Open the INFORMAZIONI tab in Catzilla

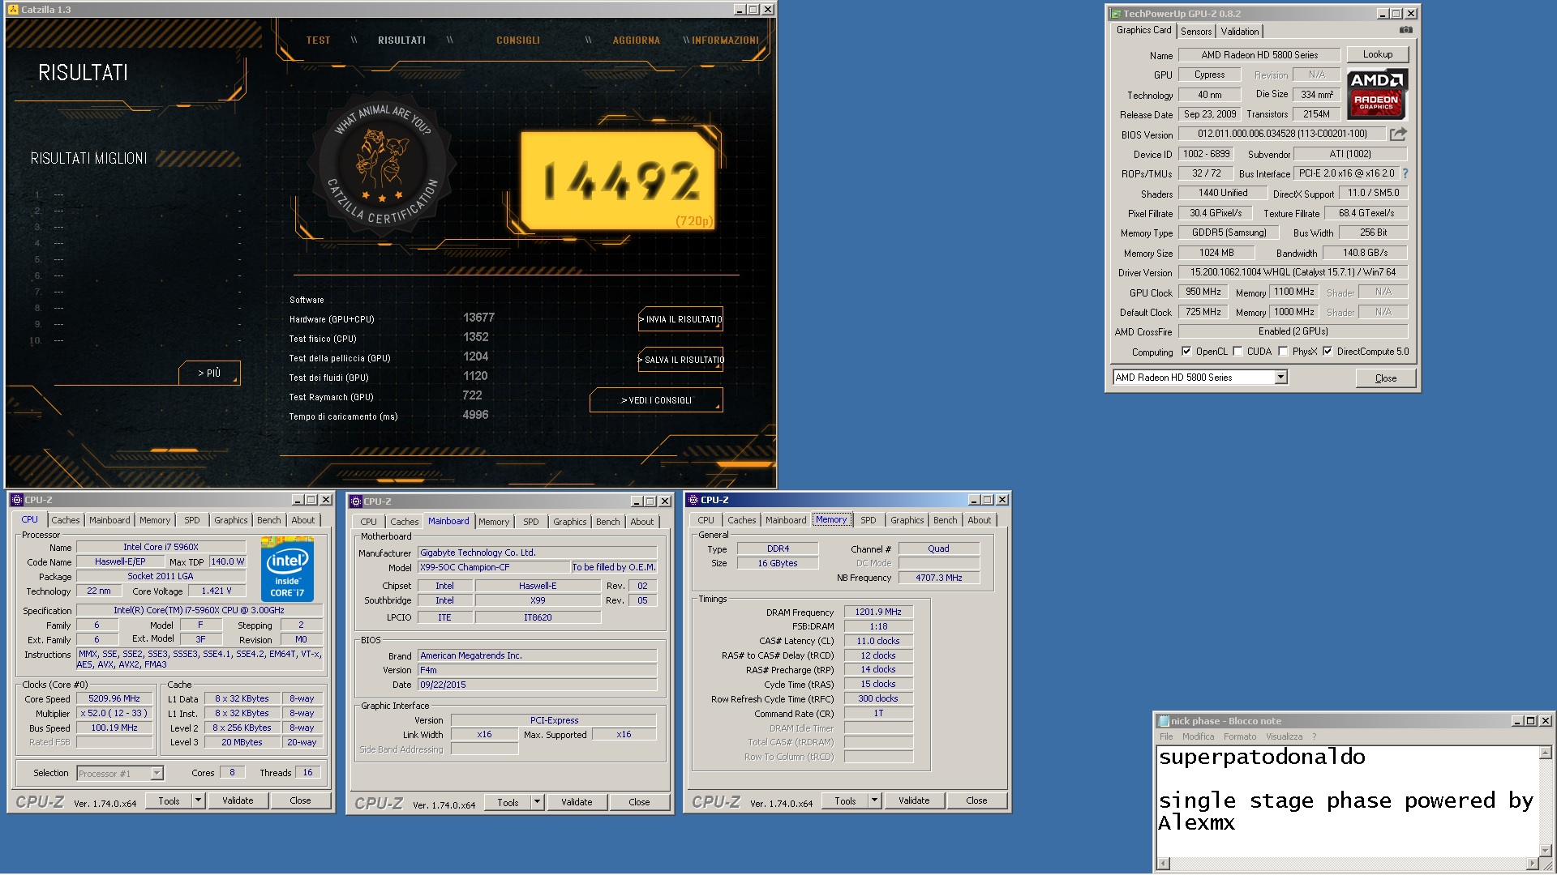coord(726,41)
